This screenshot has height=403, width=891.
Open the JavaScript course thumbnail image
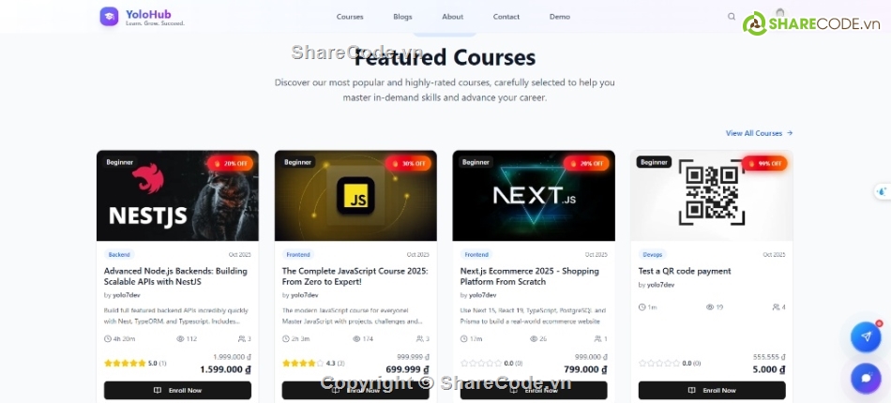pyautogui.click(x=355, y=196)
